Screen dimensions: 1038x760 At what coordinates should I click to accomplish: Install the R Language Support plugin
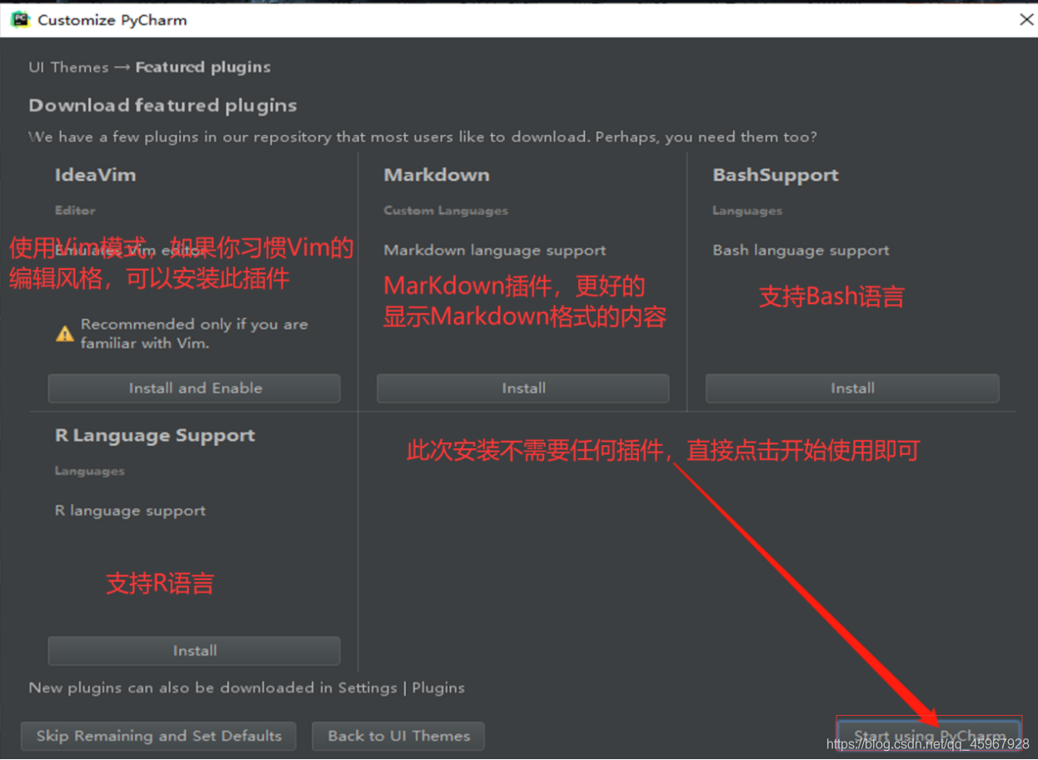(194, 651)
